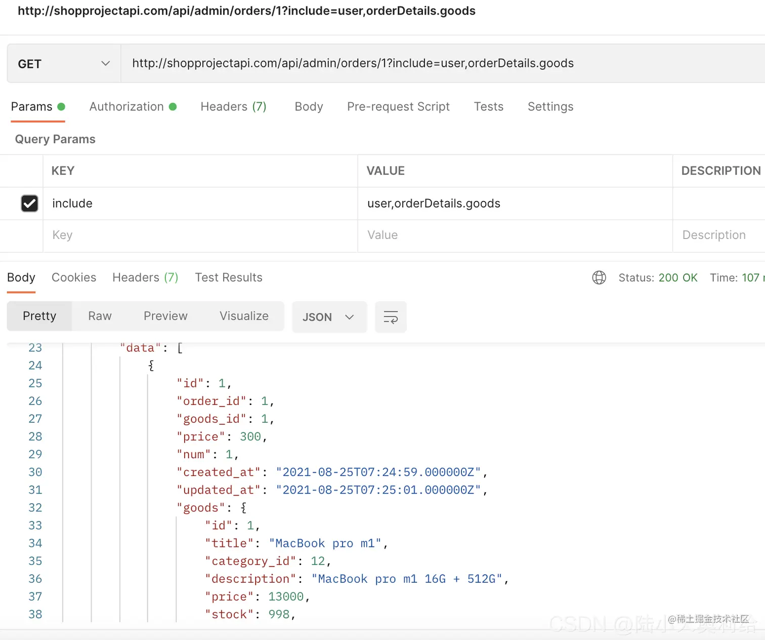Click the "stock": 998 line

[x=250, y=614]
